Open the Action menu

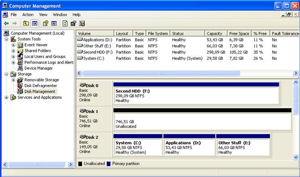[28, 15]
